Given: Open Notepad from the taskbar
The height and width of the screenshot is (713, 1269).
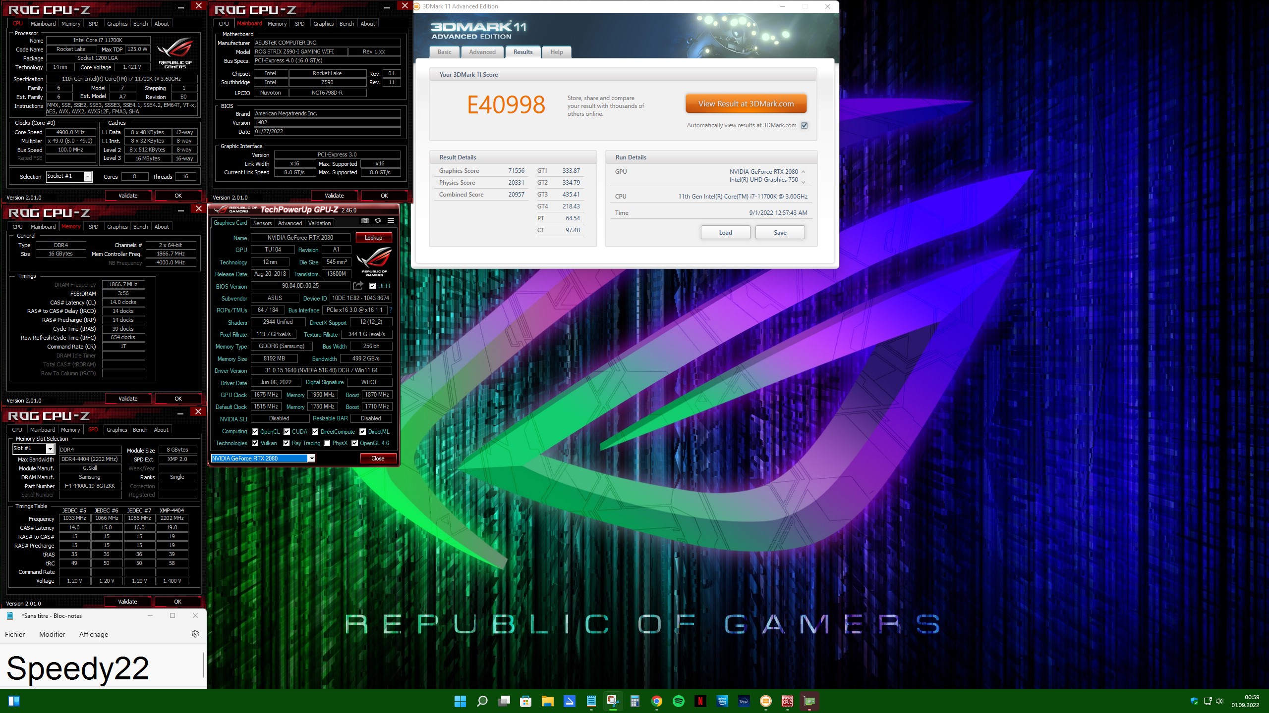Looking at the screenshot, I should tap(591, 701).
